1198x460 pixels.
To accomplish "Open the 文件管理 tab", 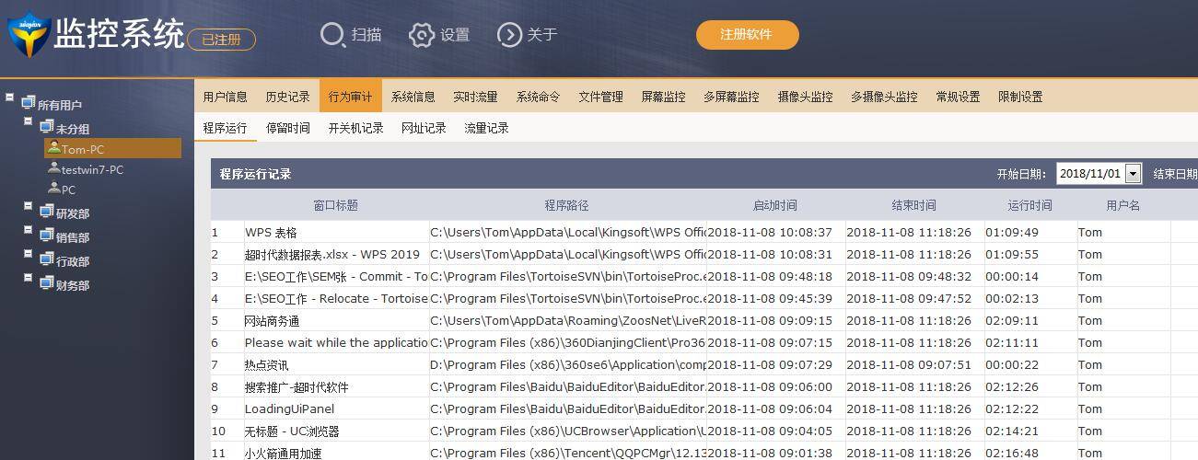I will 600,97.
